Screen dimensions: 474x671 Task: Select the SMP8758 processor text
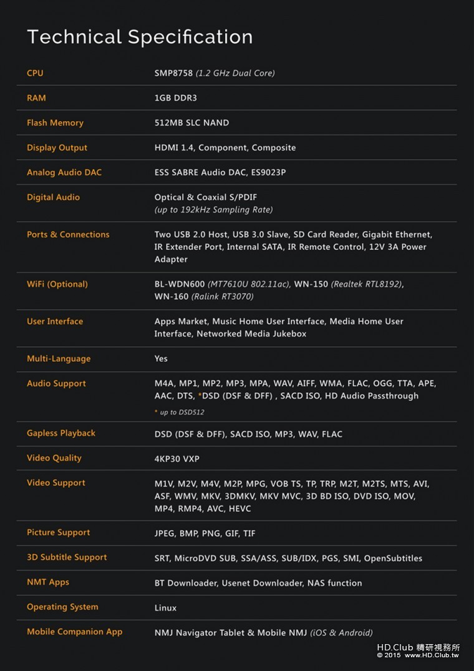click(173, 73)
